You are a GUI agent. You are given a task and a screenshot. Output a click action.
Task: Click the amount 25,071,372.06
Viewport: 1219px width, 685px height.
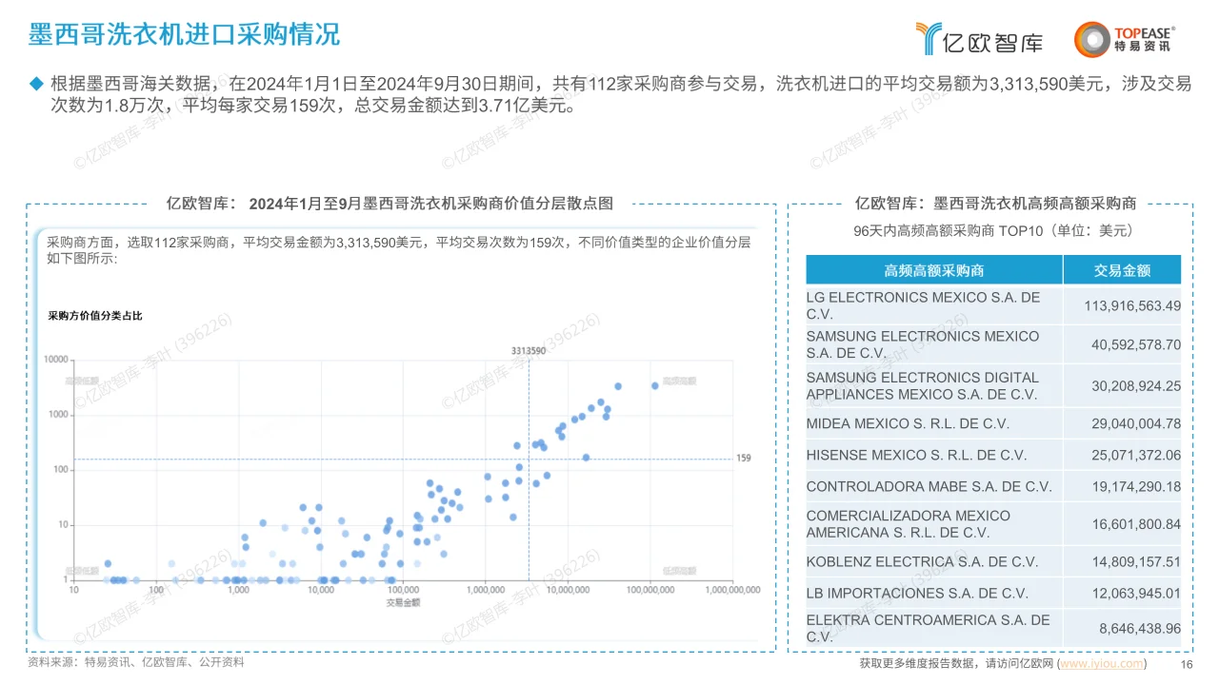click(1136, 455)
